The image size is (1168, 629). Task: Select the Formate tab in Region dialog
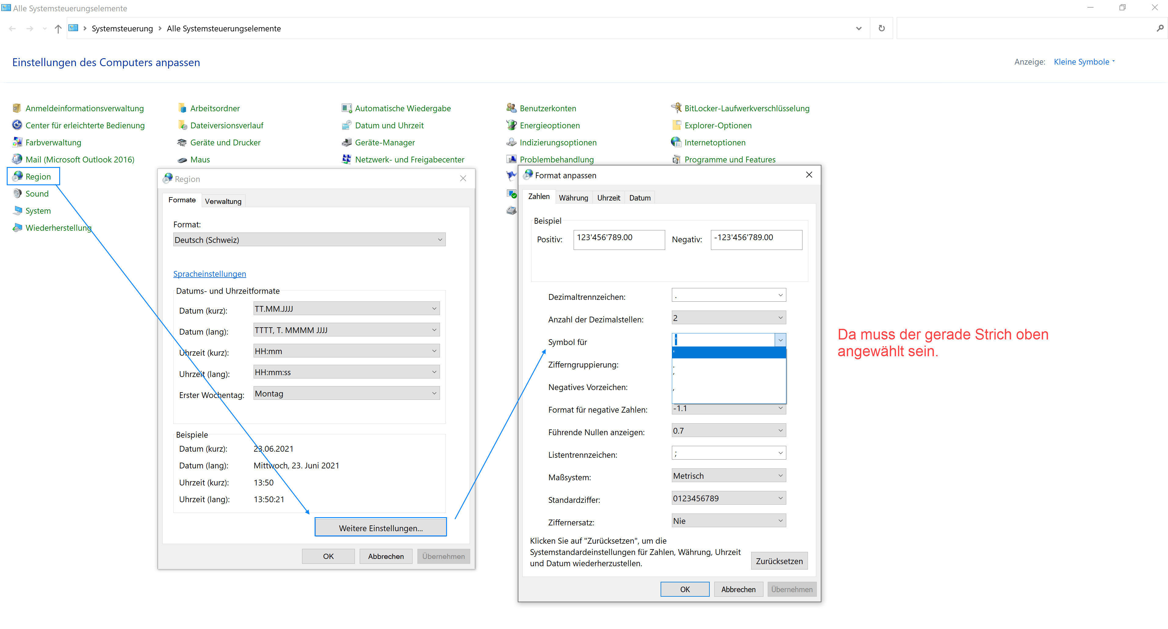point(182,200)
